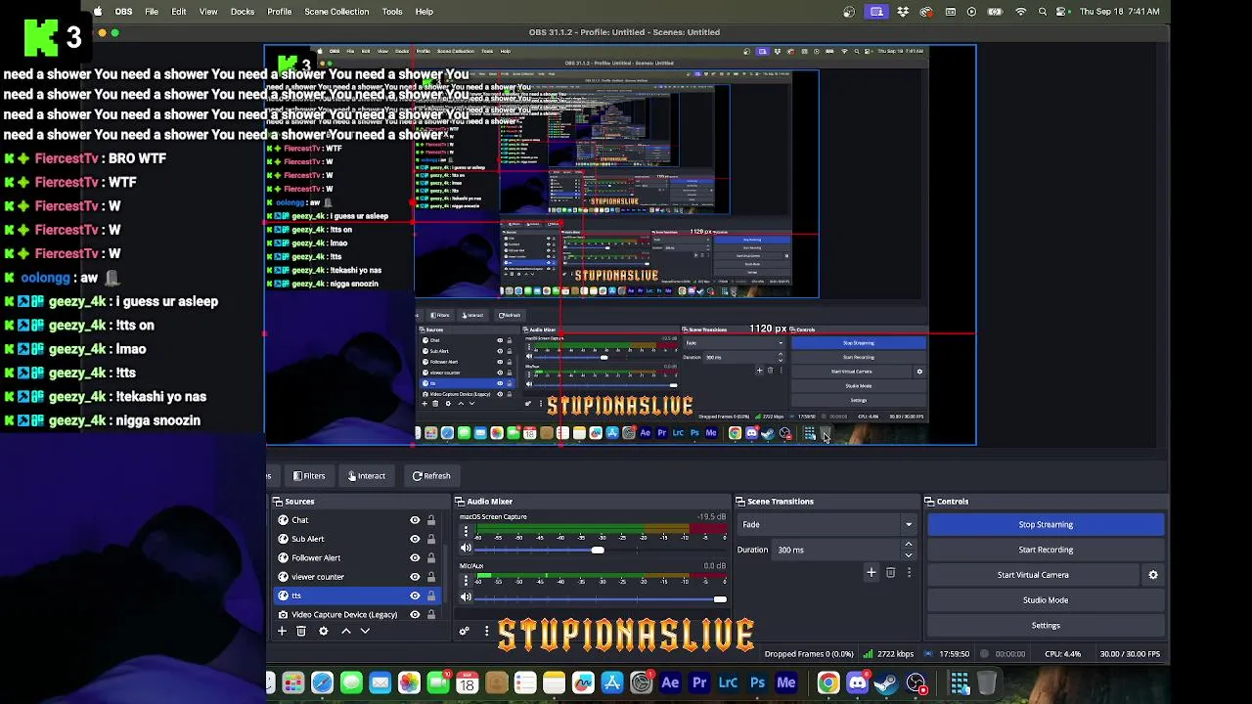The height and width of the screenshot is (704, 1252).
Task: Open Lightroom Classic from dock
Action: tap(729, 683)
